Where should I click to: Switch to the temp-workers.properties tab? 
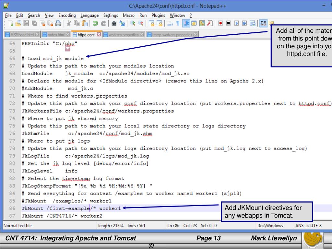coord(172,35)
